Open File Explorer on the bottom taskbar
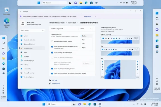Image resolution: width=161 pixels, height=107 pixels. 85,104
